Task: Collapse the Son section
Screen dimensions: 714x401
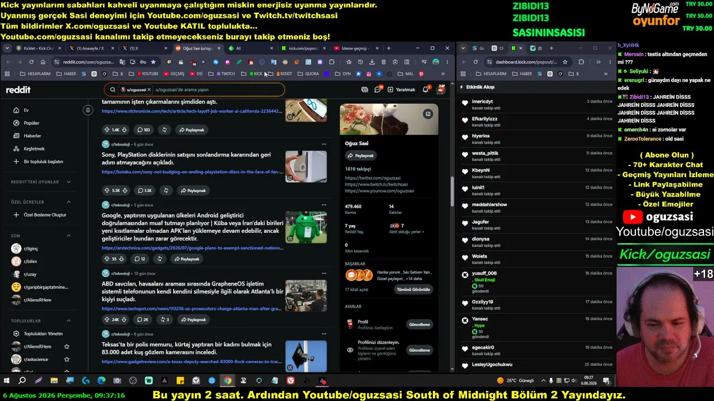Action: (x=69, y=236)
